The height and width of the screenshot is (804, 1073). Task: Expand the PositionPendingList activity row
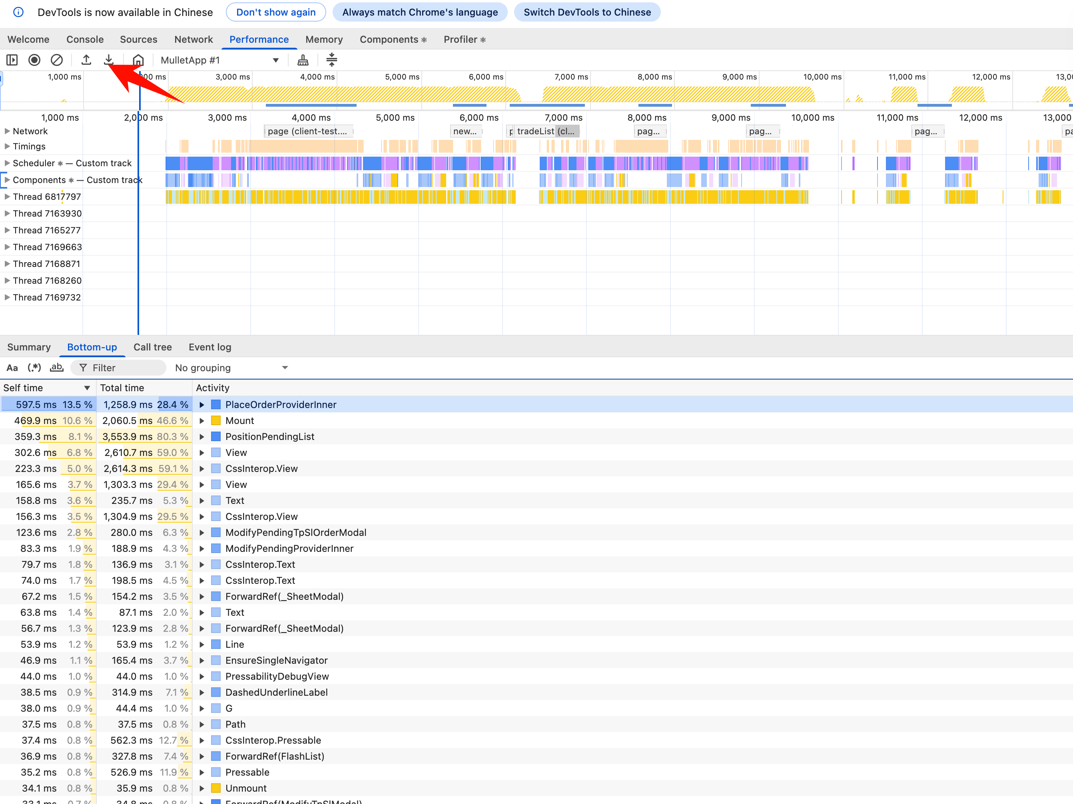202,437
